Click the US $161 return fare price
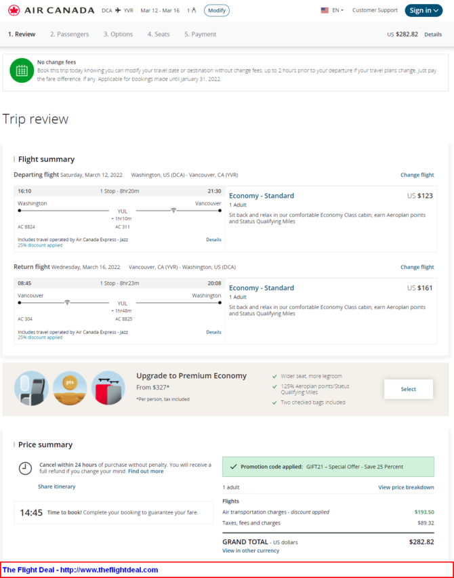Viewport: 454px width, 578px height. [419, 288]
